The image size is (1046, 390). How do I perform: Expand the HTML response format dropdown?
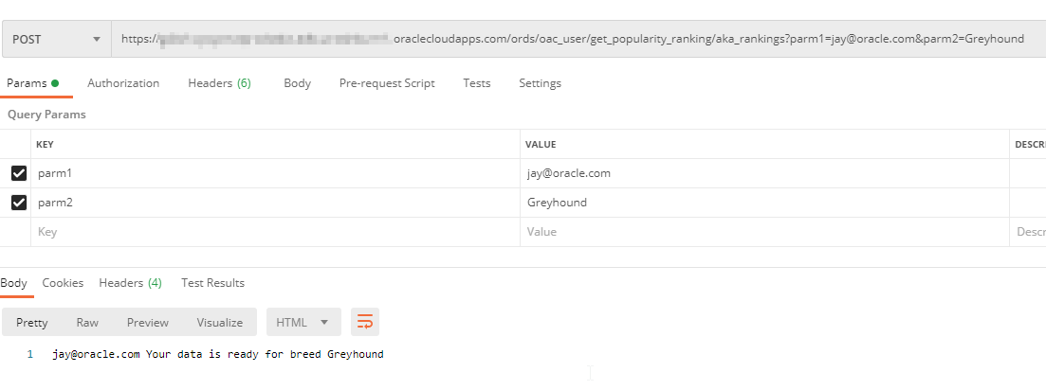click(303, 323)
